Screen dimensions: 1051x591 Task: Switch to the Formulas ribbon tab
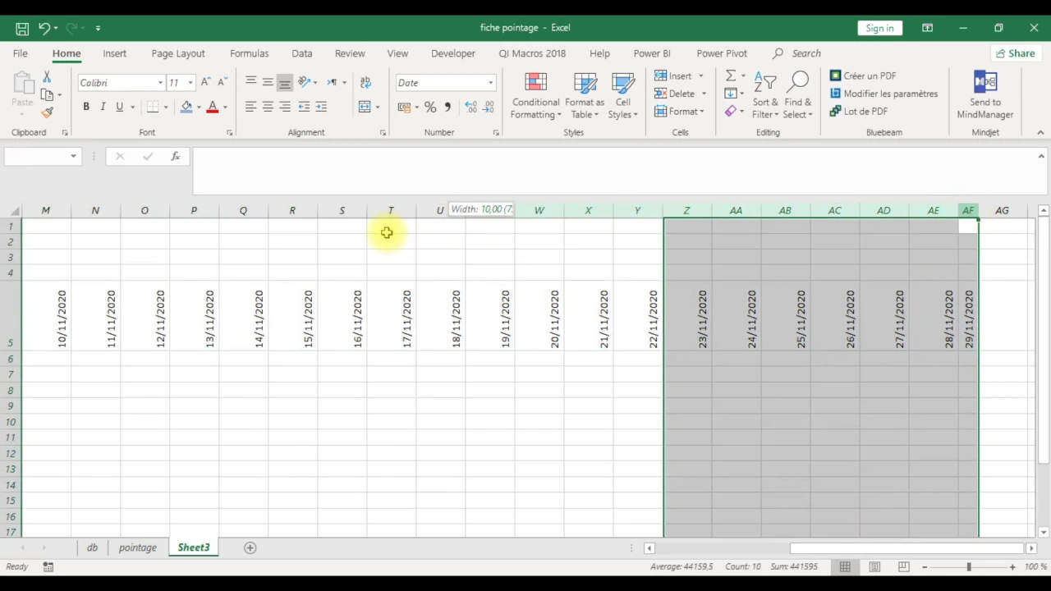249,53
